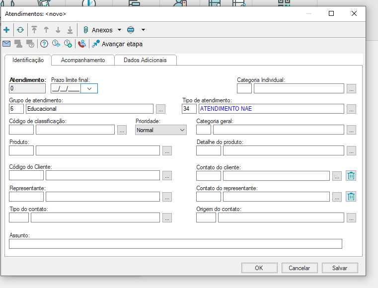Open dropdown arrow next to blue round icon
This screenshot has height=288, width=378.
pyautogui.click(x=144, y=30)
